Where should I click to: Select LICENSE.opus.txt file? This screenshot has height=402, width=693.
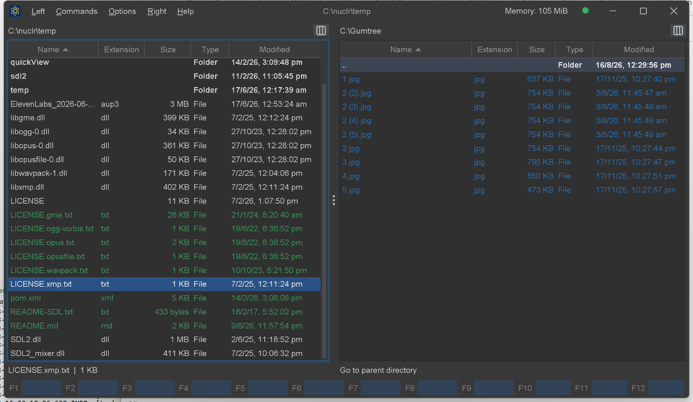pos(164,242)
